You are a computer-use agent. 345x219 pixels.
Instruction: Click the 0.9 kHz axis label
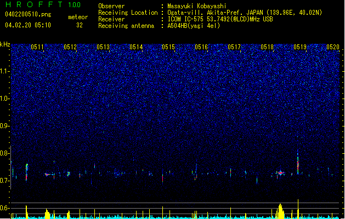(5, 126)
